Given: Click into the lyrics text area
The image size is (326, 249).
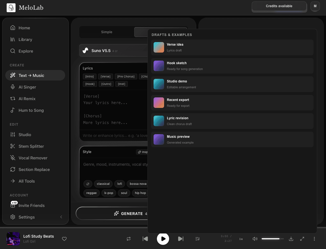Looking at the screenshot, I should pyautogui.click(x=114, y=110).
